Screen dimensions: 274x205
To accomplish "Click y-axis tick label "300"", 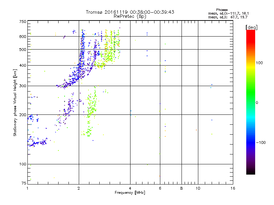I will click(x=23, y=86).
